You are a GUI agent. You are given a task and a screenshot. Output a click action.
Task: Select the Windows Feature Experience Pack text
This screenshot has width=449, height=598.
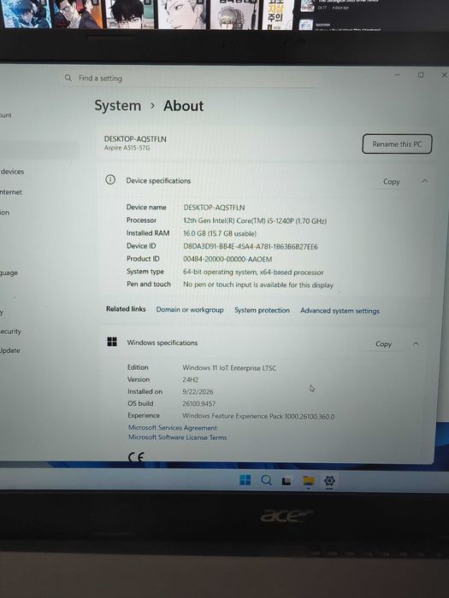pyautogui.click(x=258, y=416)
